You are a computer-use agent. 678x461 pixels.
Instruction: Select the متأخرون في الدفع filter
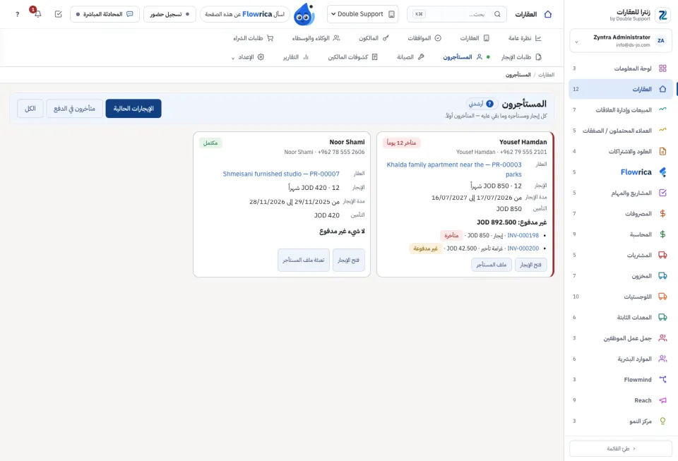click(x=74, y=109)
